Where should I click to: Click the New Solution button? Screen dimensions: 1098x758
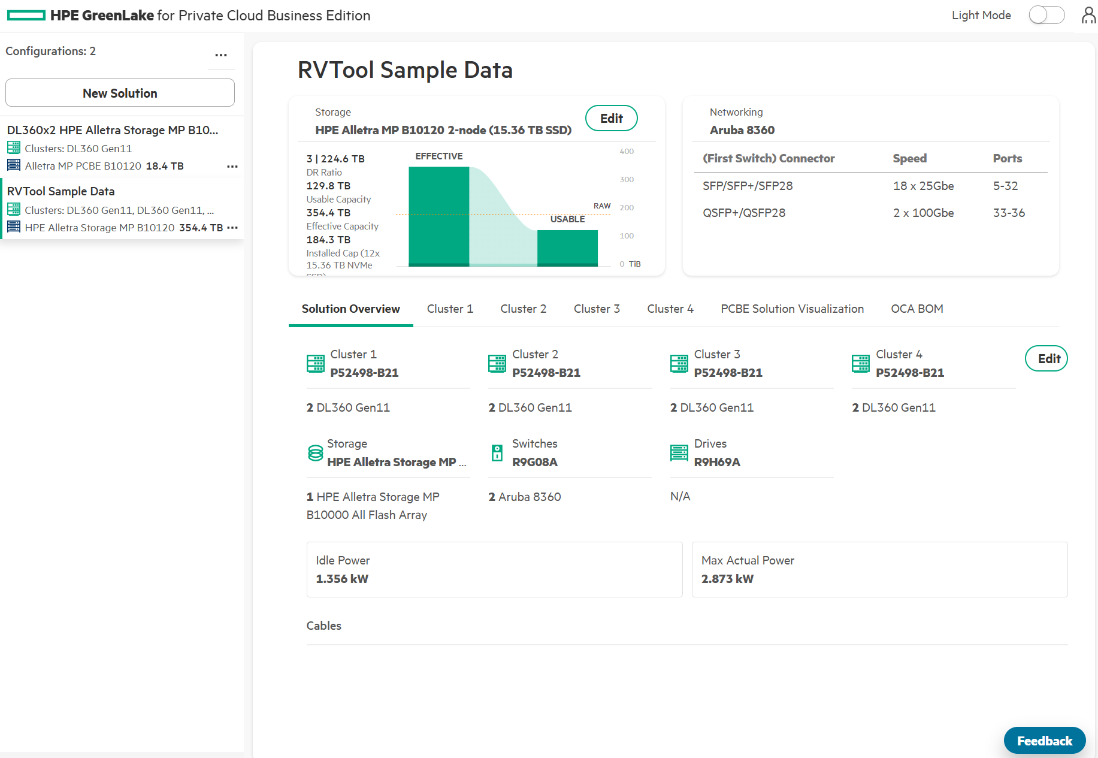coord(120,93)
